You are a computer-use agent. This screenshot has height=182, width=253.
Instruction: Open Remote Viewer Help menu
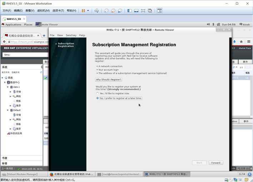pos(82,35)
